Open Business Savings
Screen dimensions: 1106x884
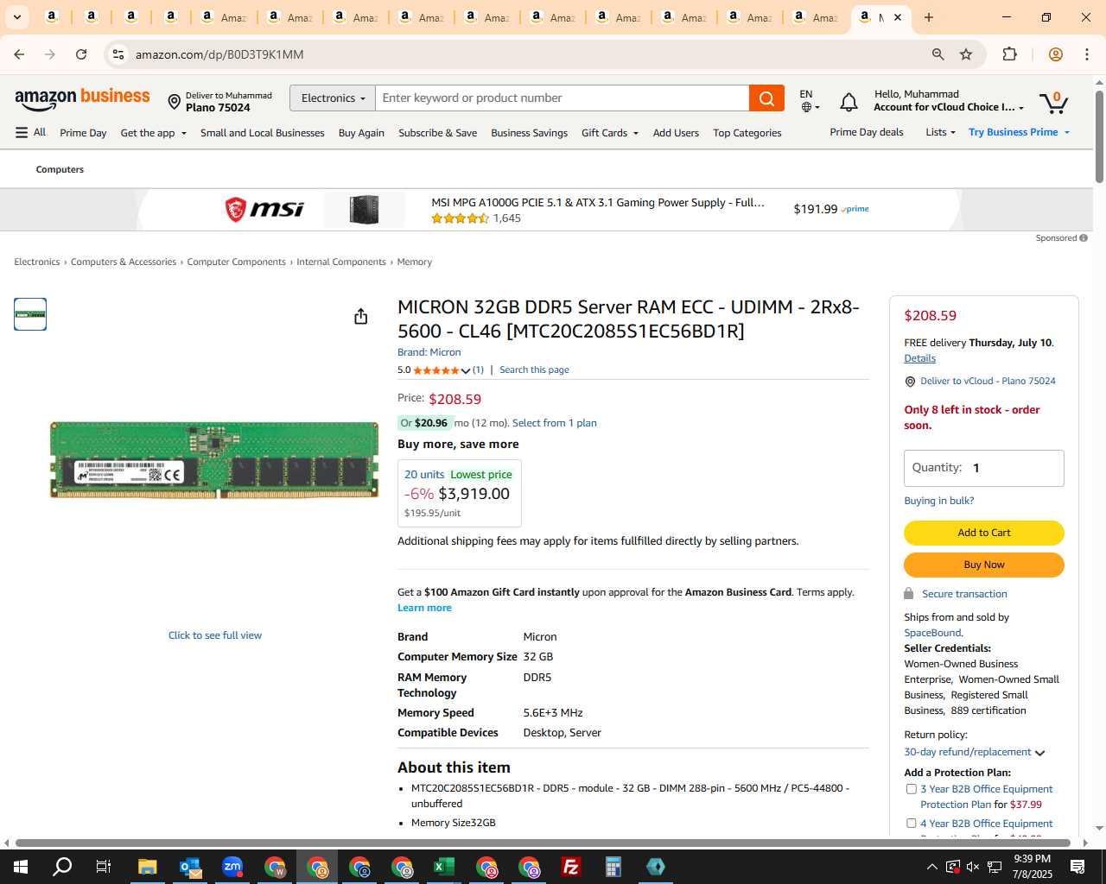(x=529, y=133)
